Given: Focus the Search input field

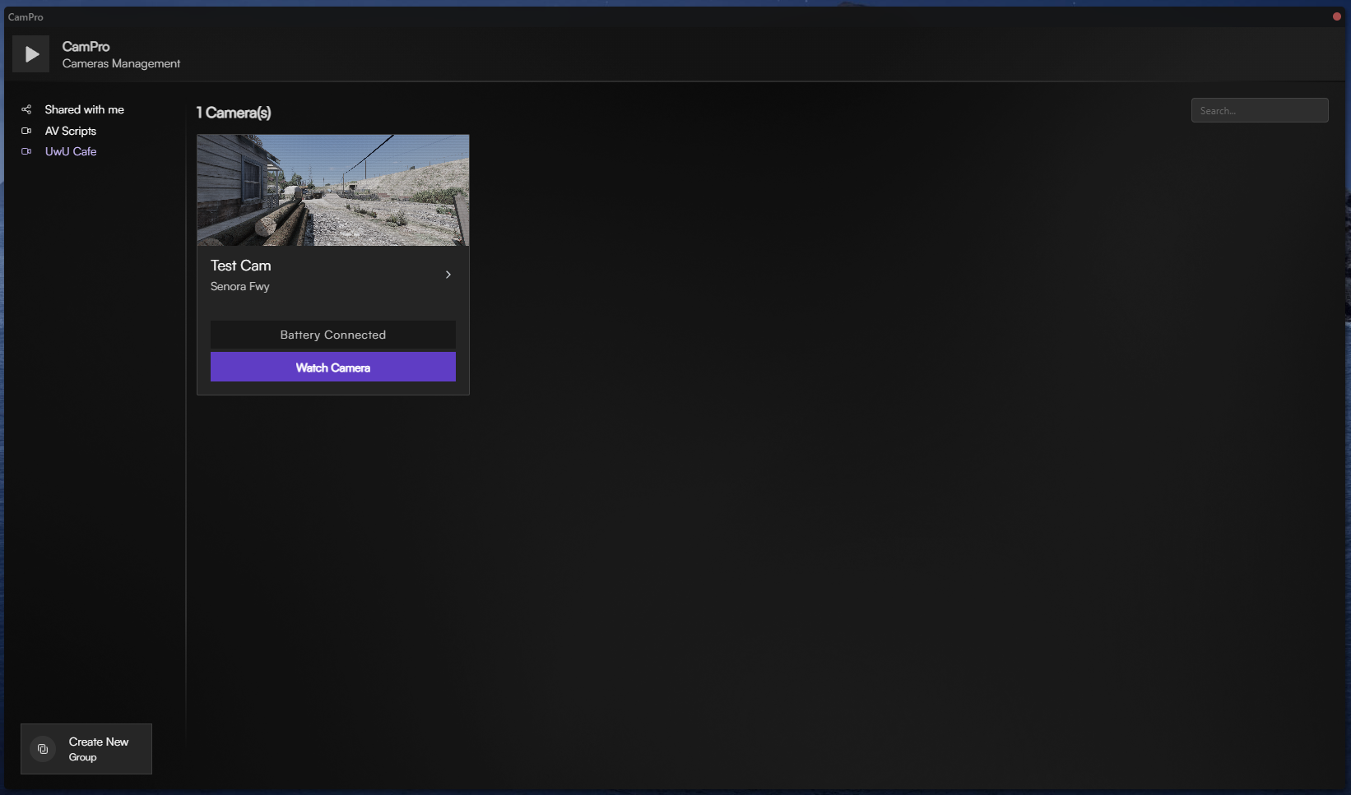Looking at the screenshot, I should [x=1259, y=110].
